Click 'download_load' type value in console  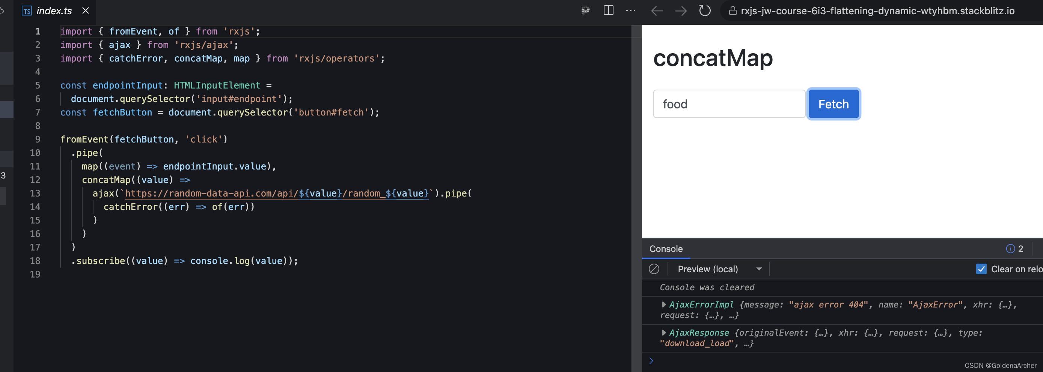pos(696,343)
